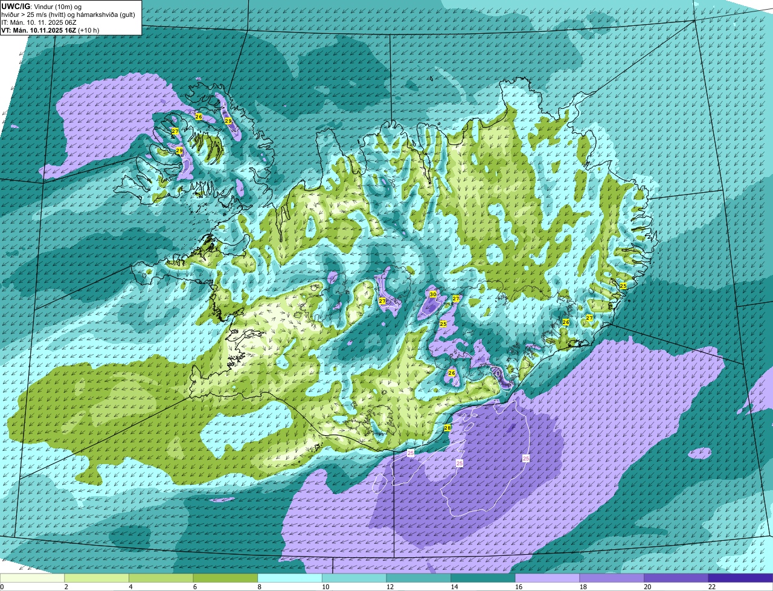Click the legend tick value 2

click(65, 587)
